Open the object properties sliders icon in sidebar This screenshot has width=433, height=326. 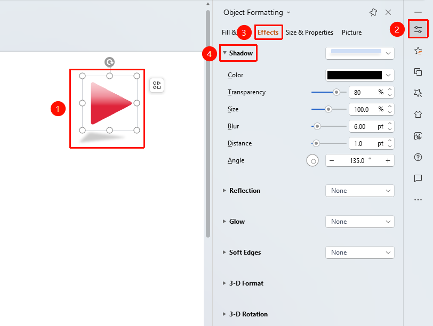coord(418,29)
